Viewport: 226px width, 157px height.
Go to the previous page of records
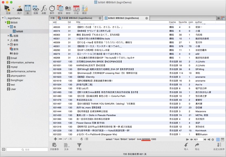[x=191, y=140]
